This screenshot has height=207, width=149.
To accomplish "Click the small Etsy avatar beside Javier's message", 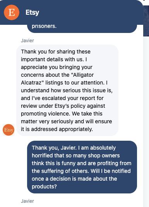I will (9, 130).
